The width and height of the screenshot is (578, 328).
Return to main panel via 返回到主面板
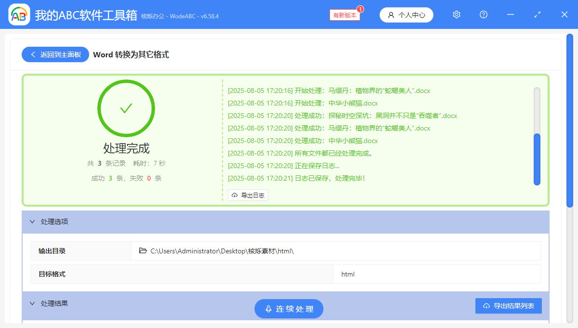click(55, 54)
